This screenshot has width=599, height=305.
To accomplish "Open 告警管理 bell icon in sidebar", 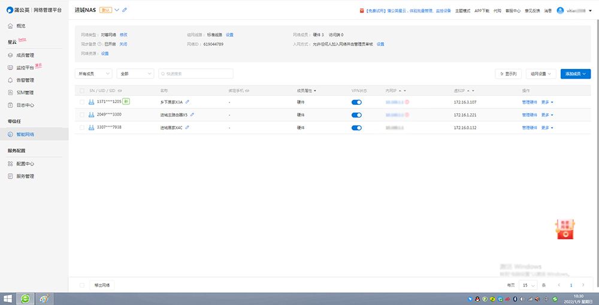I will point(10,80).
